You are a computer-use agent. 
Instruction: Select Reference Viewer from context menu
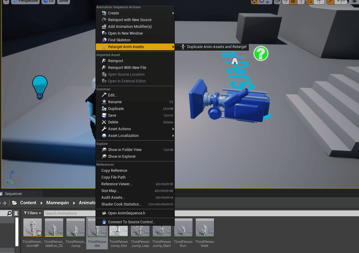coord(117,184)
